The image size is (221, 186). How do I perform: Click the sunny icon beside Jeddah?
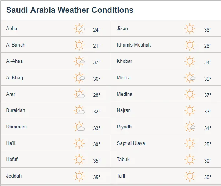tap(79, 176)
